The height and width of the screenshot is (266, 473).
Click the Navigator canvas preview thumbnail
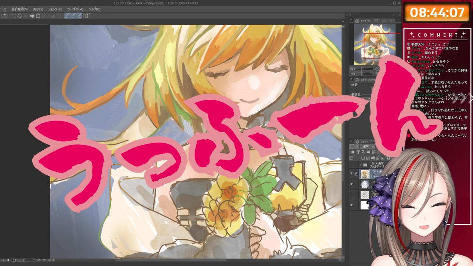(375, 44)
